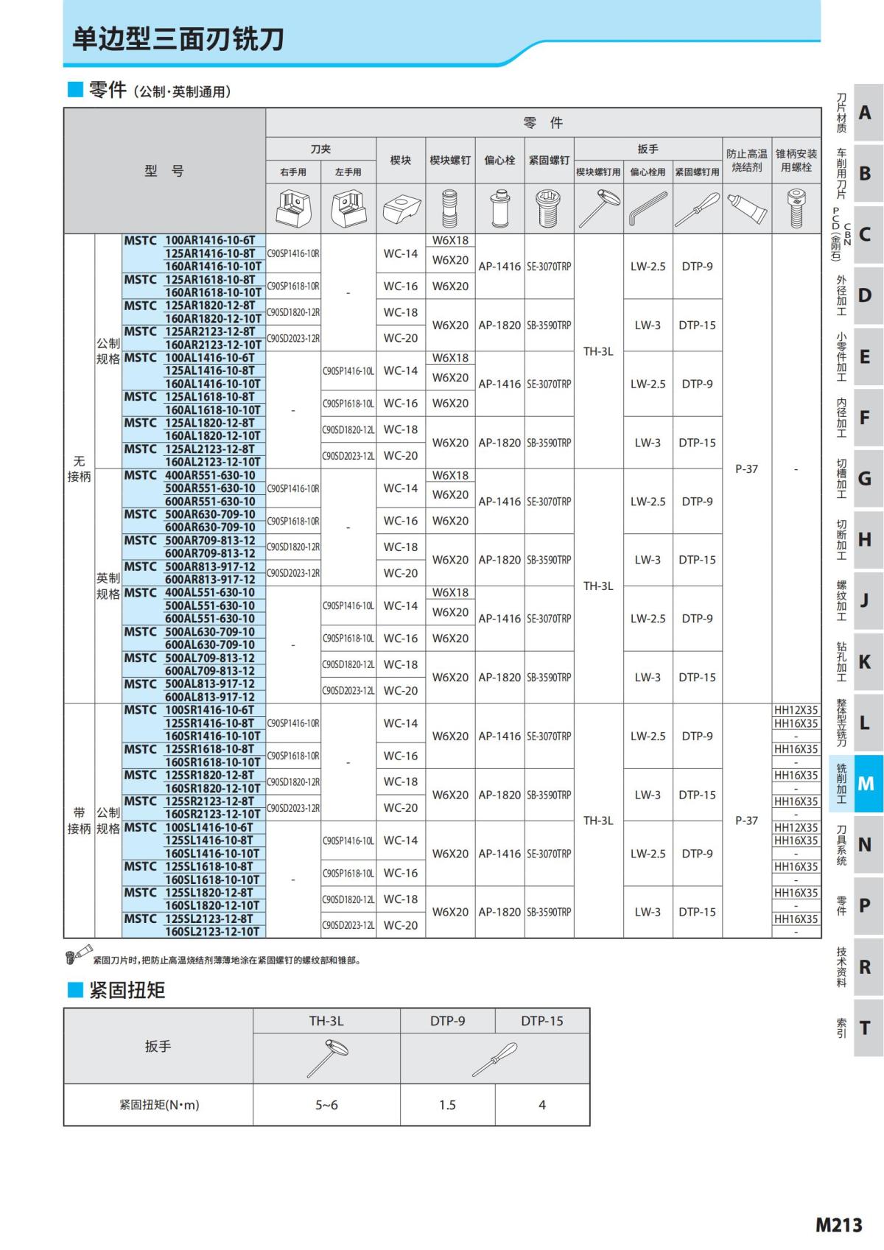Click the clamp screw (紧固螺钉) illustration

click(x=549, y=208)
